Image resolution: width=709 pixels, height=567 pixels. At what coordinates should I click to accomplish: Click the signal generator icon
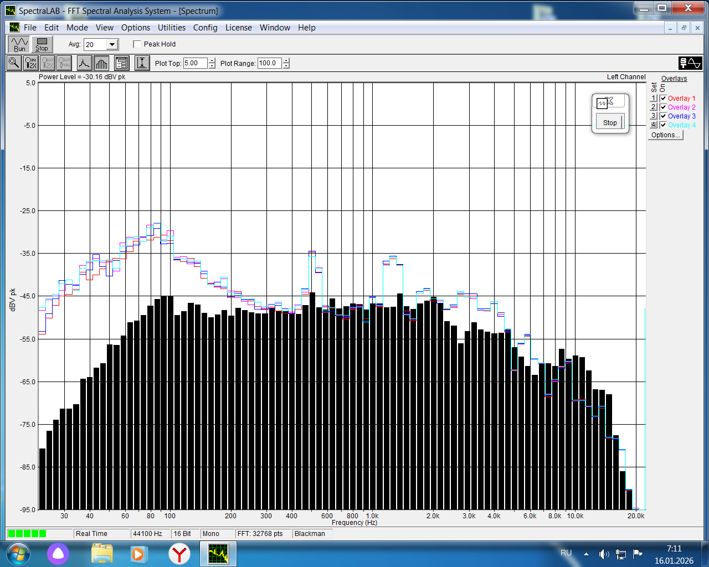pyautogui.click(x=691, y=63)
